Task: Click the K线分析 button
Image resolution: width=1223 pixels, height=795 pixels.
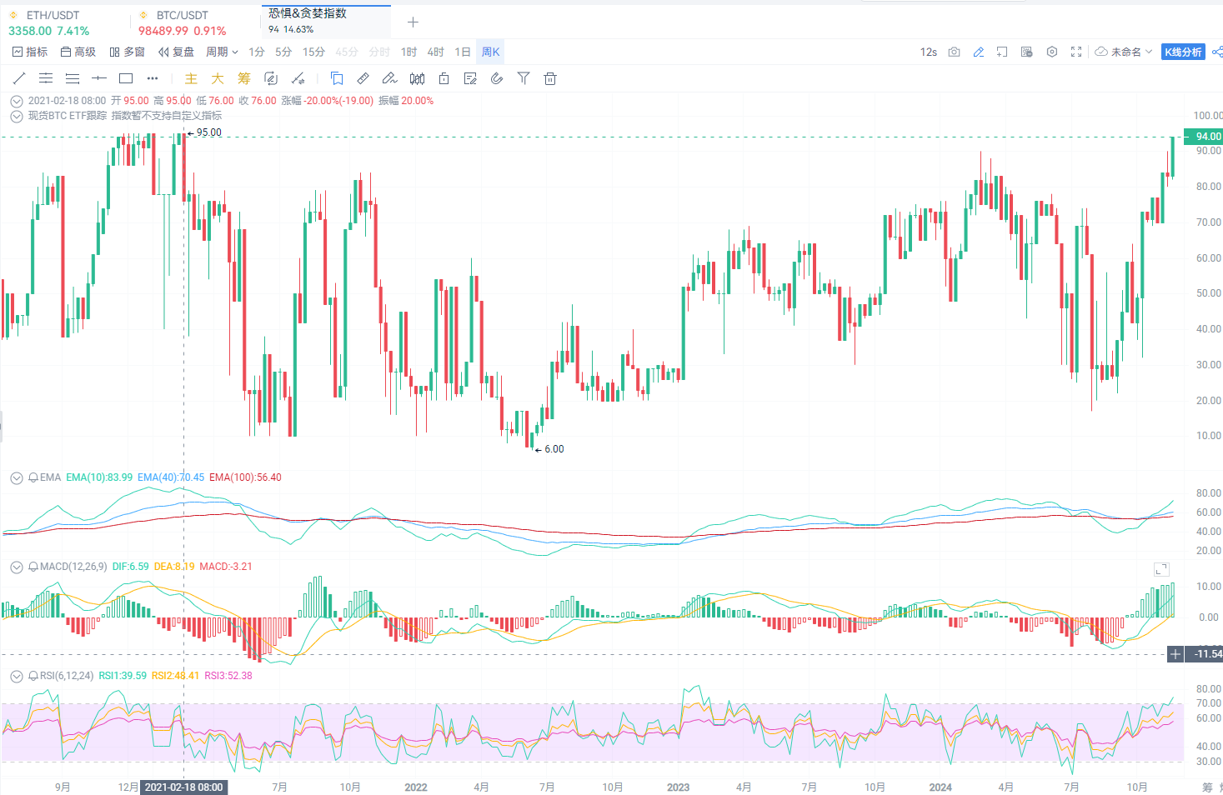Action: click(1183, 52)
